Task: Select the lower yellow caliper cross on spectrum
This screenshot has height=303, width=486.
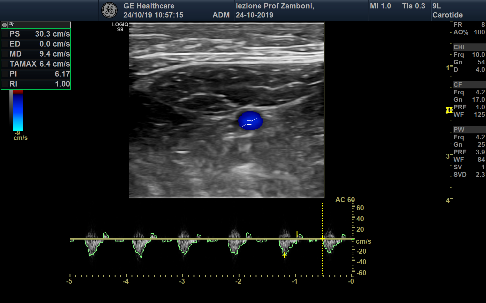Action: 284,255
